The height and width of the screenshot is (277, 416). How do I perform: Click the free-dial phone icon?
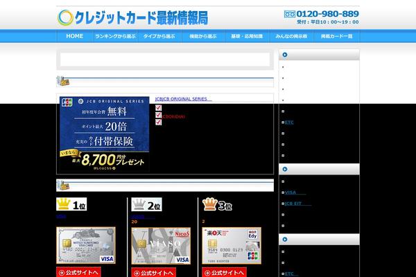tap(289, 14)
